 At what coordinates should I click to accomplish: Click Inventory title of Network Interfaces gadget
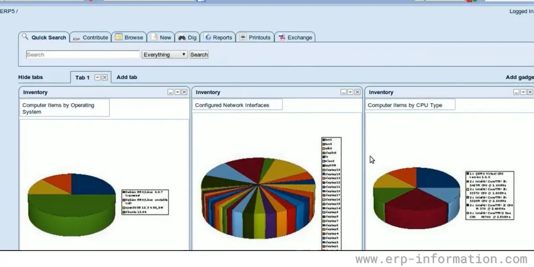pos(208,92)
